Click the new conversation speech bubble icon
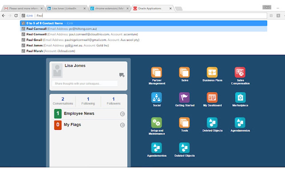 point(122,75)
